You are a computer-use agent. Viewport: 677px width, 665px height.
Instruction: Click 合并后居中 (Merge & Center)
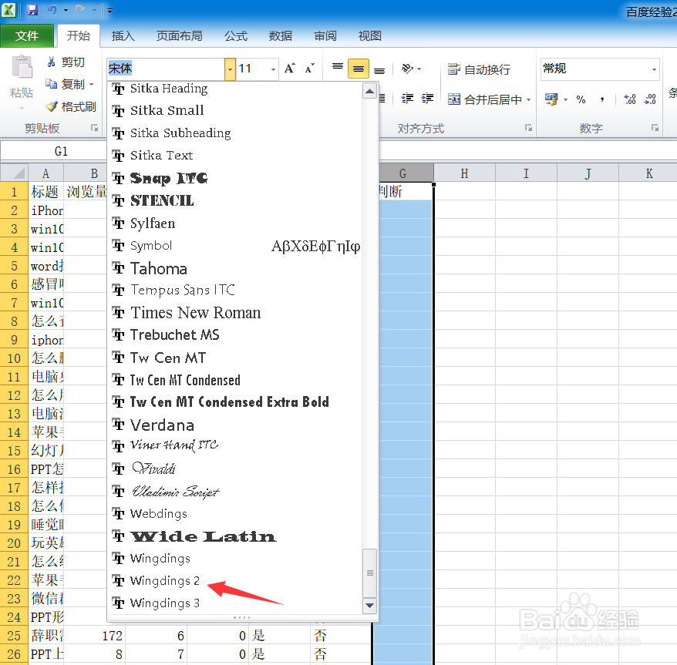pyautogui.click(x=484, y=99)
